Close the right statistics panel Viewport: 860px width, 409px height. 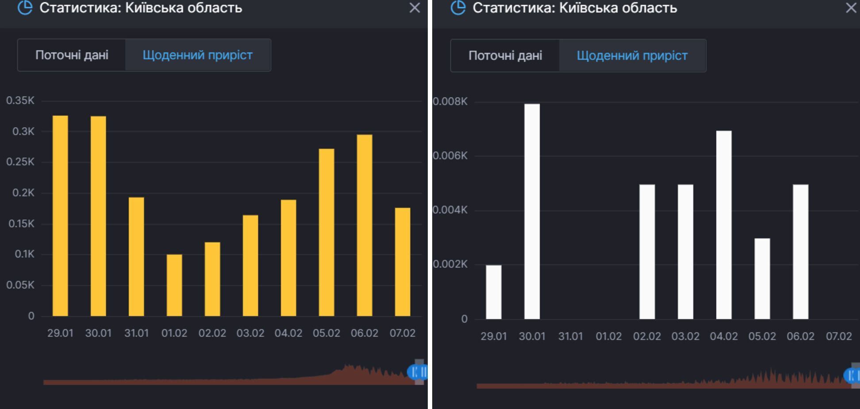point(850,8)
